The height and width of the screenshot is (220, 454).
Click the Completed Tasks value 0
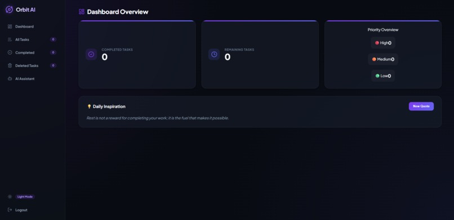pos(105,57)
